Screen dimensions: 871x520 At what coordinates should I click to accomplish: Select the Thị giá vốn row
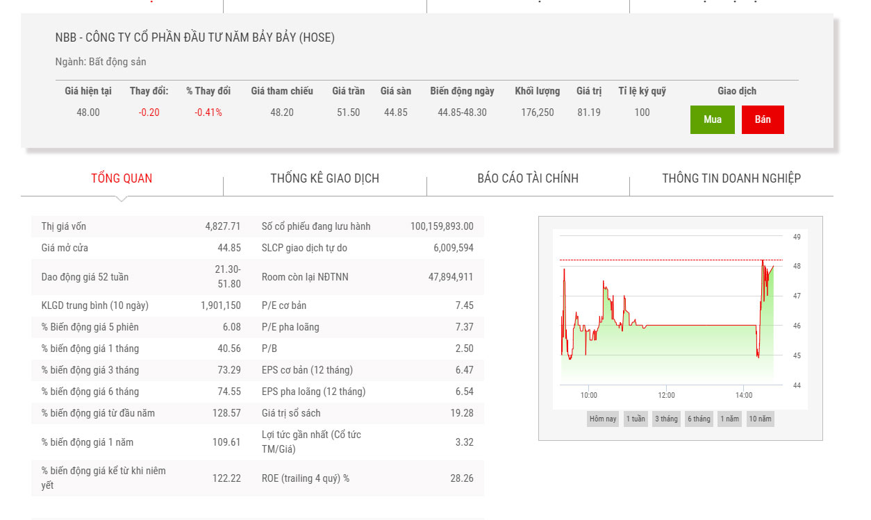140,226
